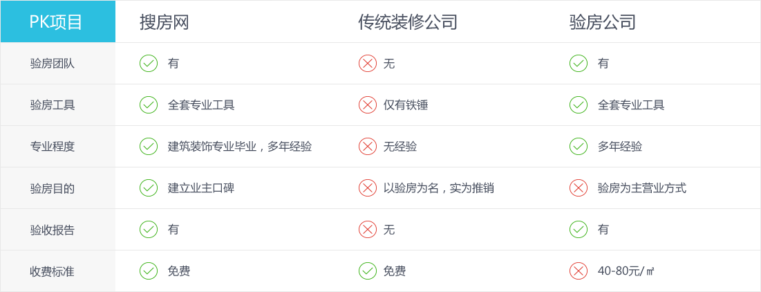
Task: Select the 搜房网 column header
Action: 164,22
